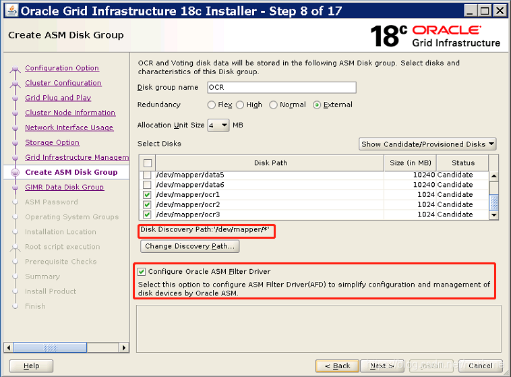511x377 pixels.
Task: Select the /dev/mapper/ocr1 path text
Action: 188,195
